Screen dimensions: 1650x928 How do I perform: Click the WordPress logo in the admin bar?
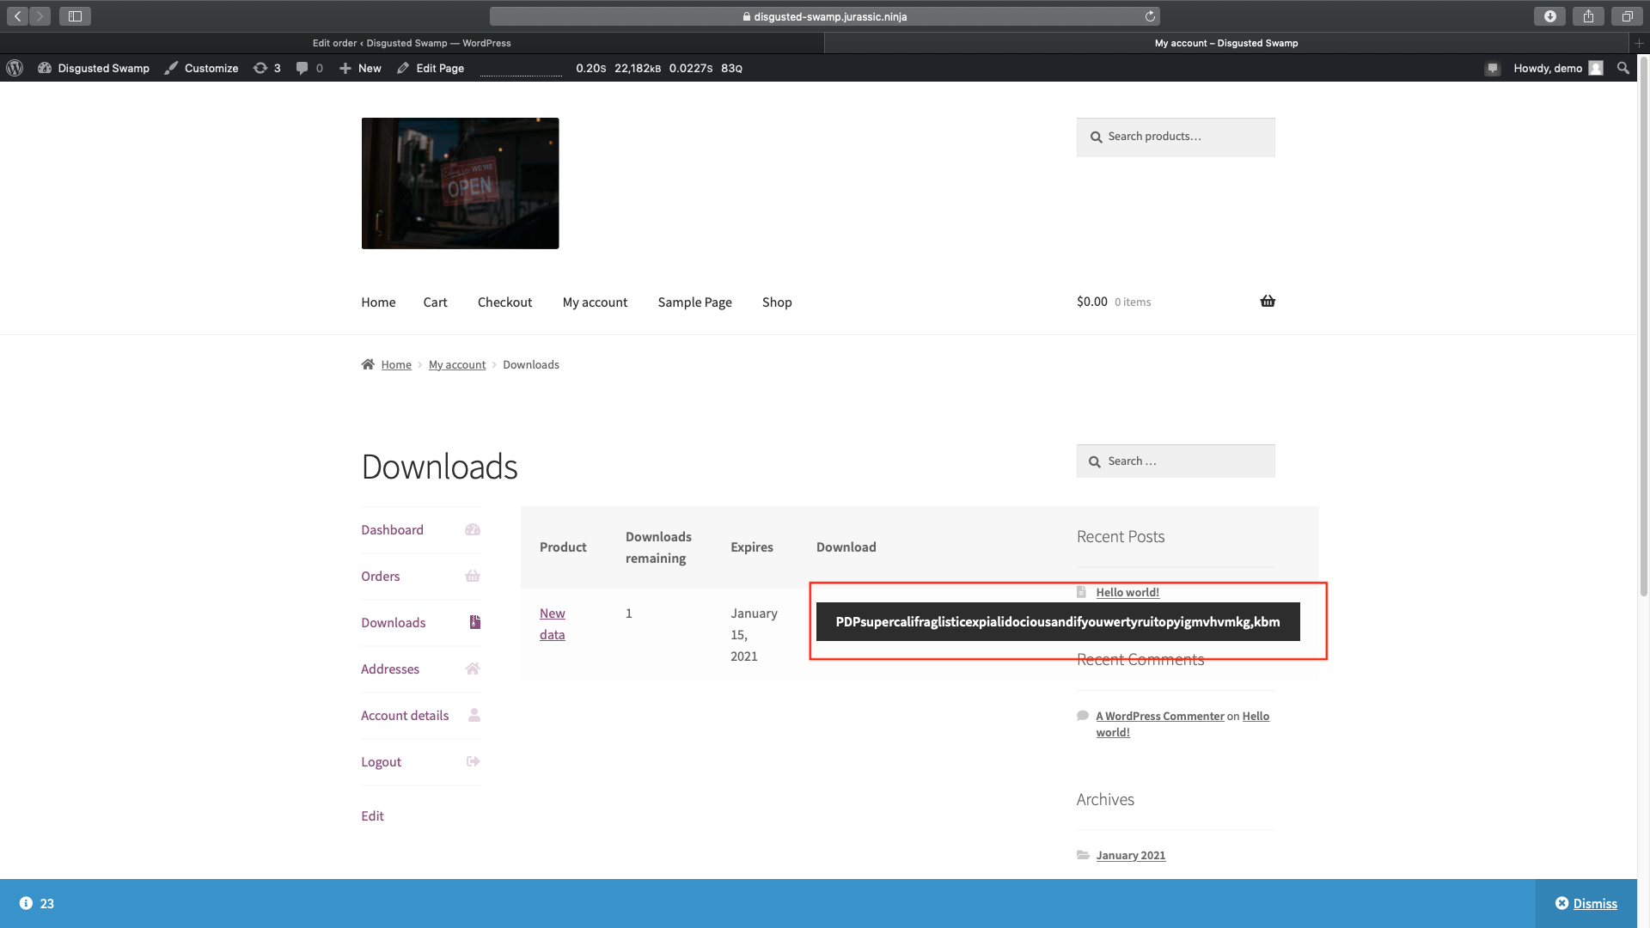(x=14, y=68)
